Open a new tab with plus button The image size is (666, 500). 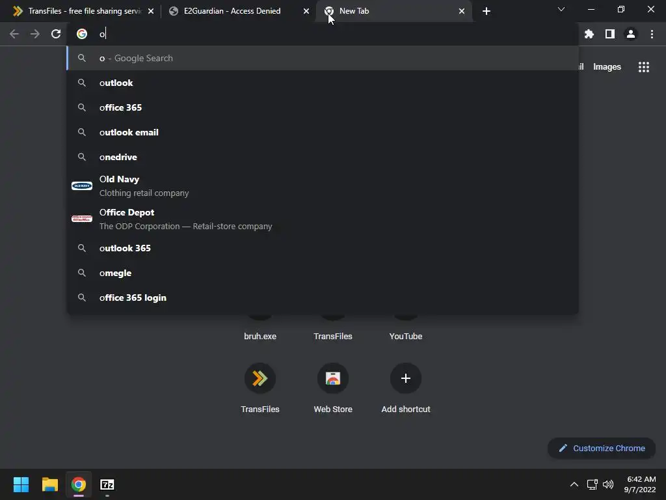[486, 11]
